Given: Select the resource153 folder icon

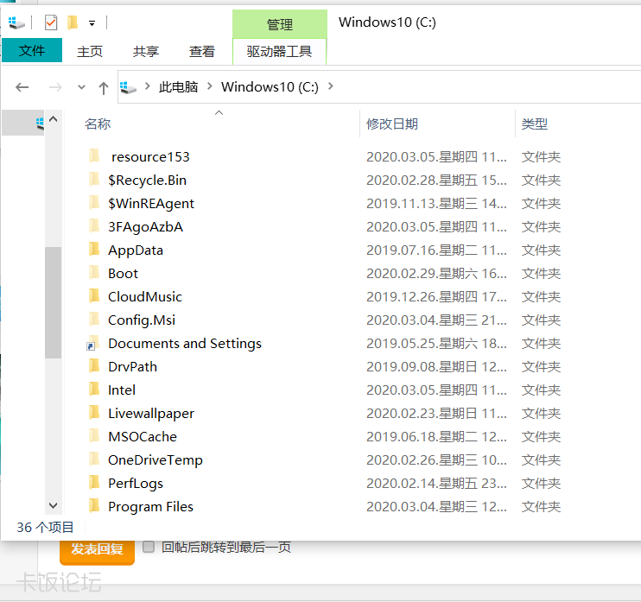Looking at the screenshot, I should click(x=94, y=155).
